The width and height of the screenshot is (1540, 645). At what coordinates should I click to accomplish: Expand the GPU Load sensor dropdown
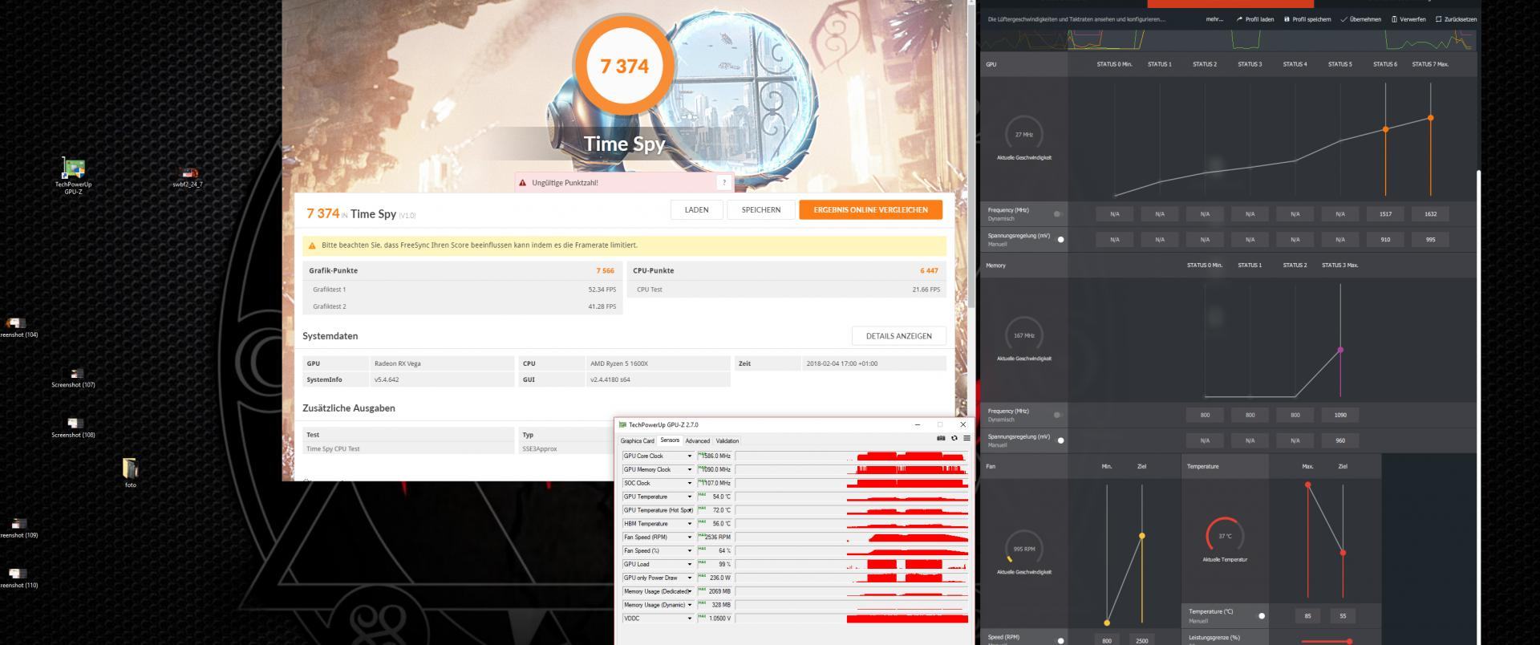click(689, 565)
